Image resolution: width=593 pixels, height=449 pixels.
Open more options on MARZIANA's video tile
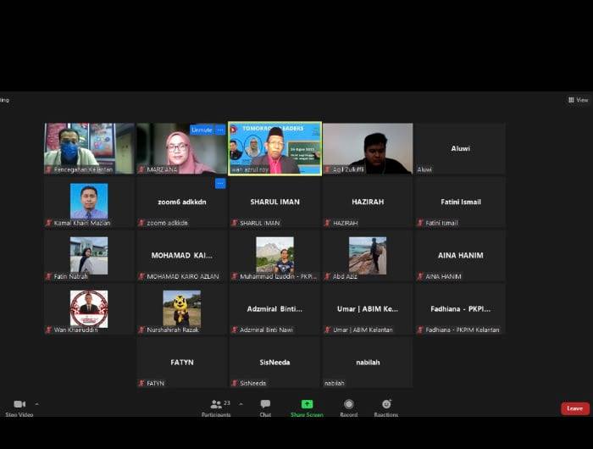point(220,130)
